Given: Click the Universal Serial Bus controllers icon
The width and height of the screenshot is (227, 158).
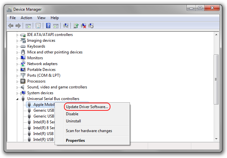Looking at the screenshot, I should (23, 99).
